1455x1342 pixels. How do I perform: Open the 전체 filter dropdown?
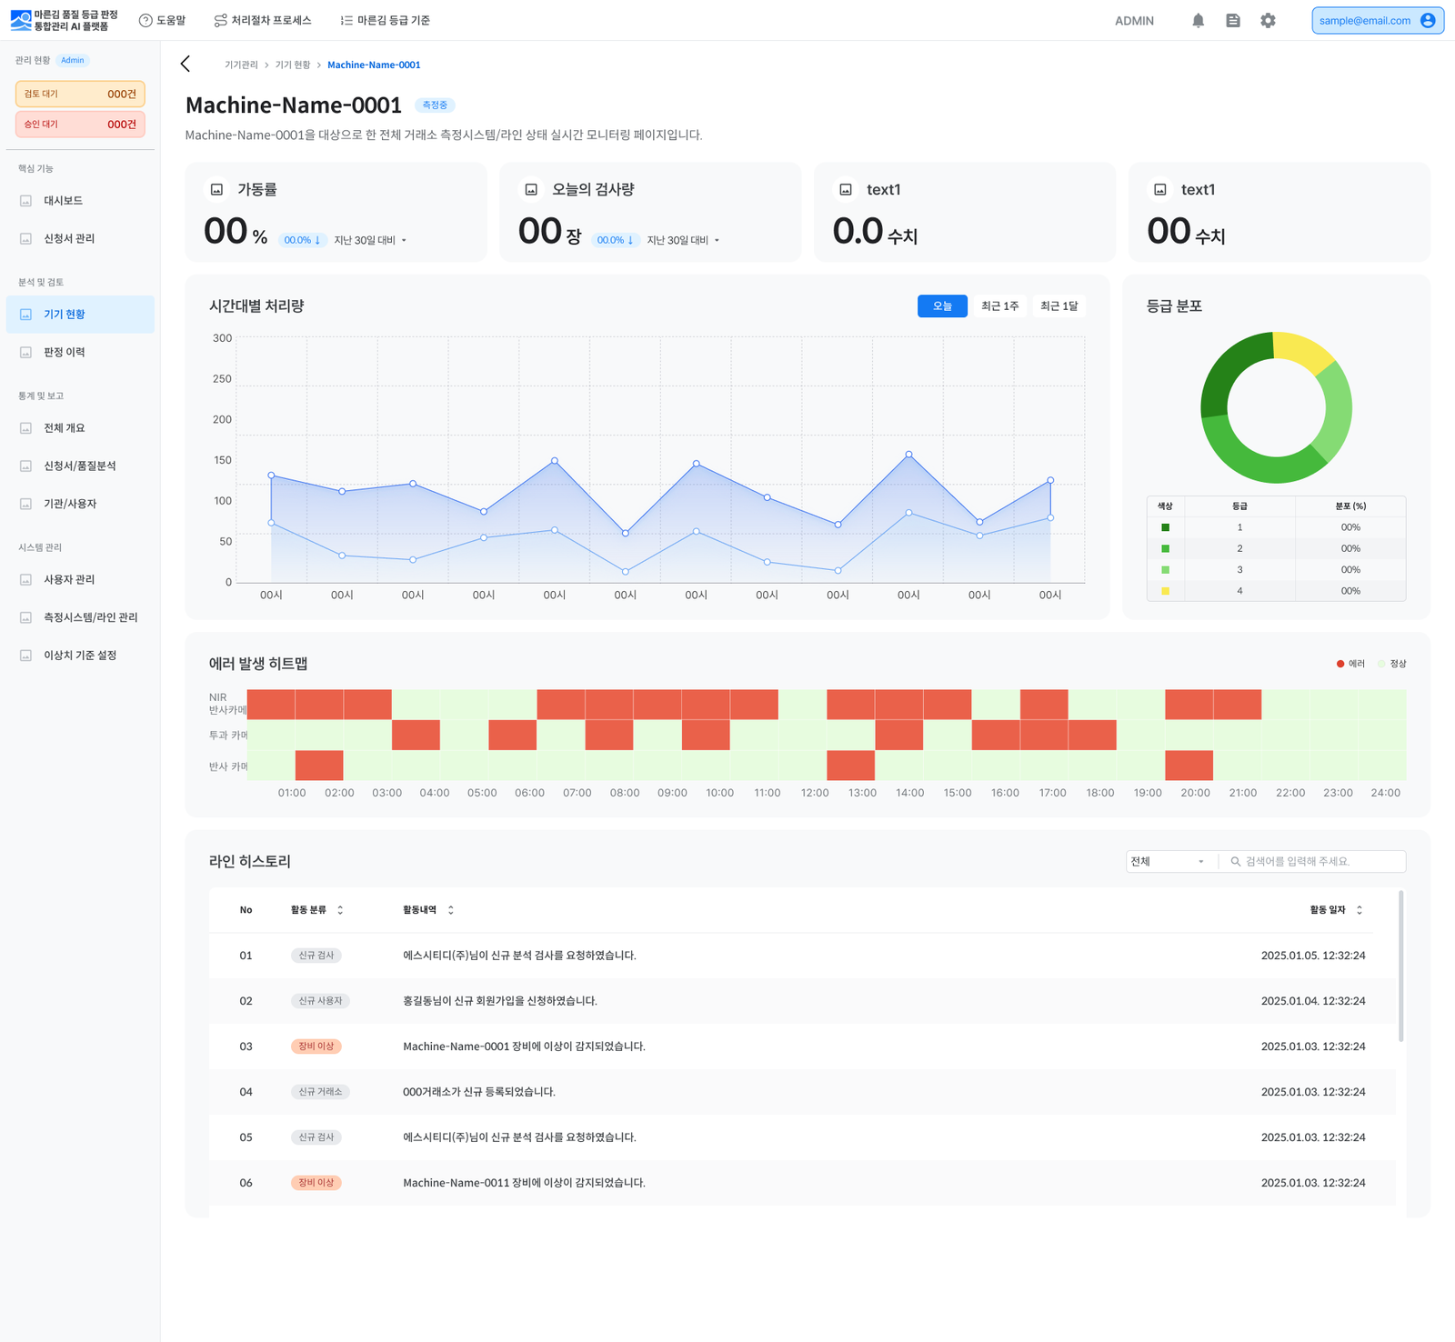pos(1169,861)
